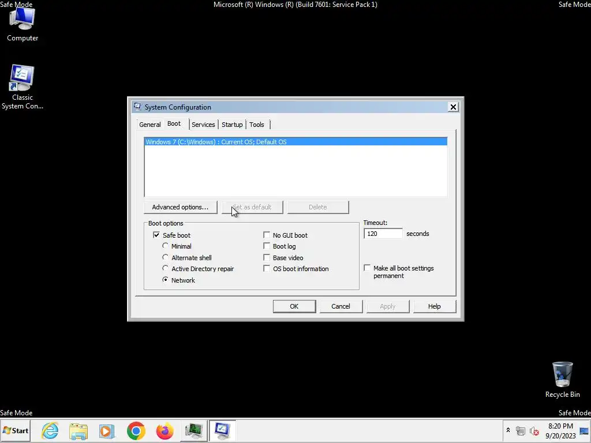Open Windows Media Player taskbar icon

(107, 431)
